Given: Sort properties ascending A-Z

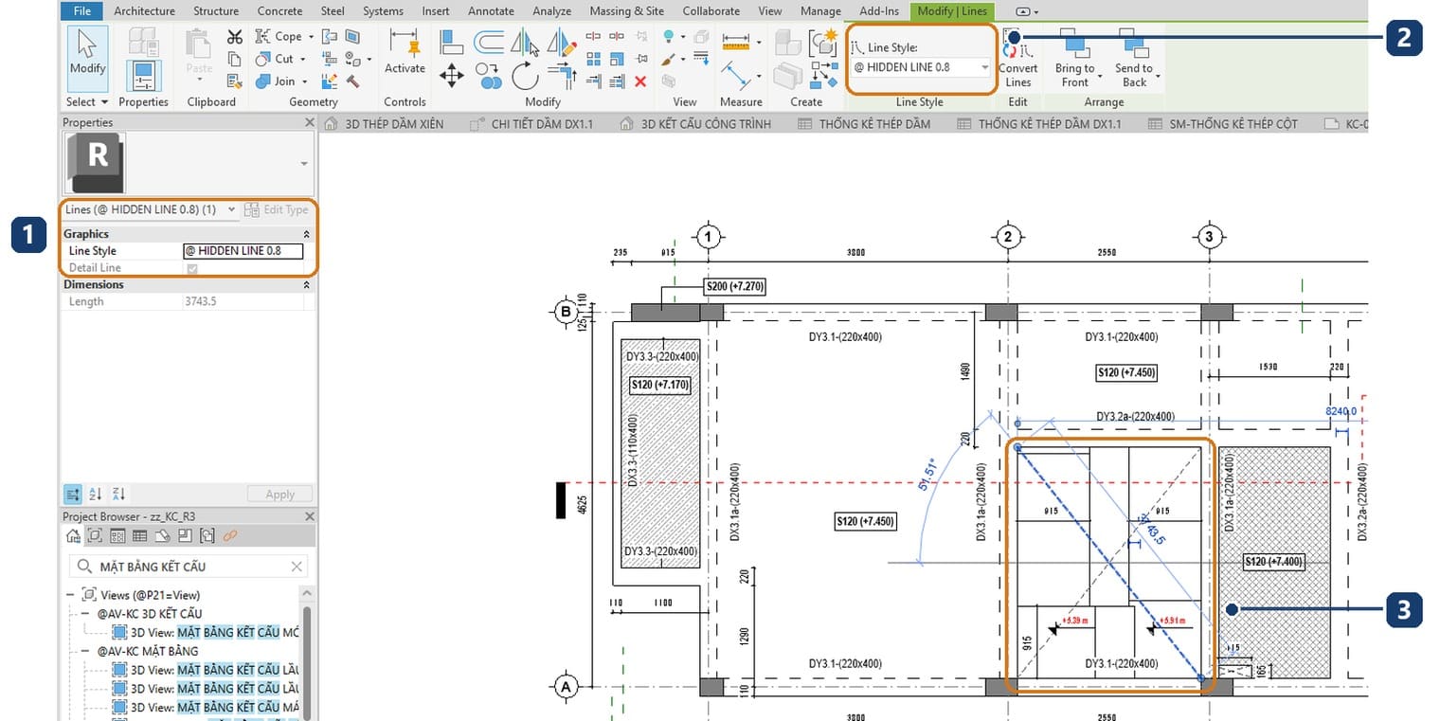Looking at the screenshot, I should (x=96, y=494).
